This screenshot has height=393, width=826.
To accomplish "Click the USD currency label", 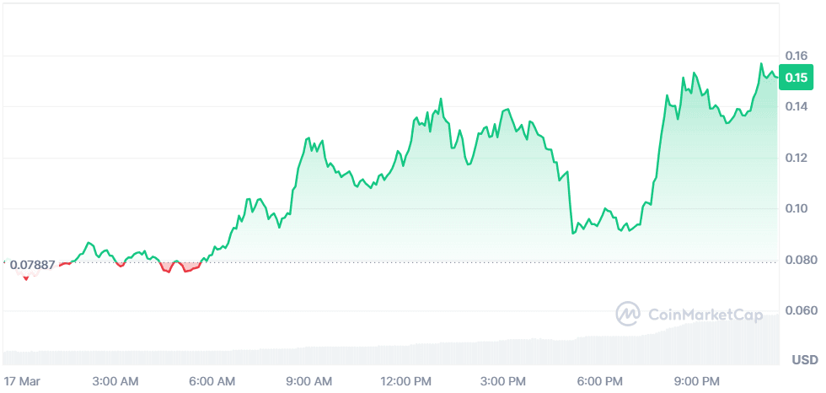I will tap(804, 360).
